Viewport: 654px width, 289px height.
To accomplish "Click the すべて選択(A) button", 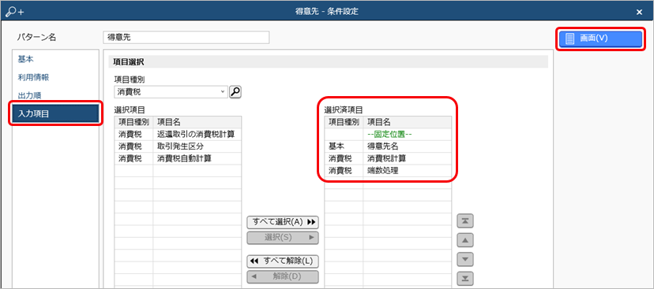I will point(283,222).
